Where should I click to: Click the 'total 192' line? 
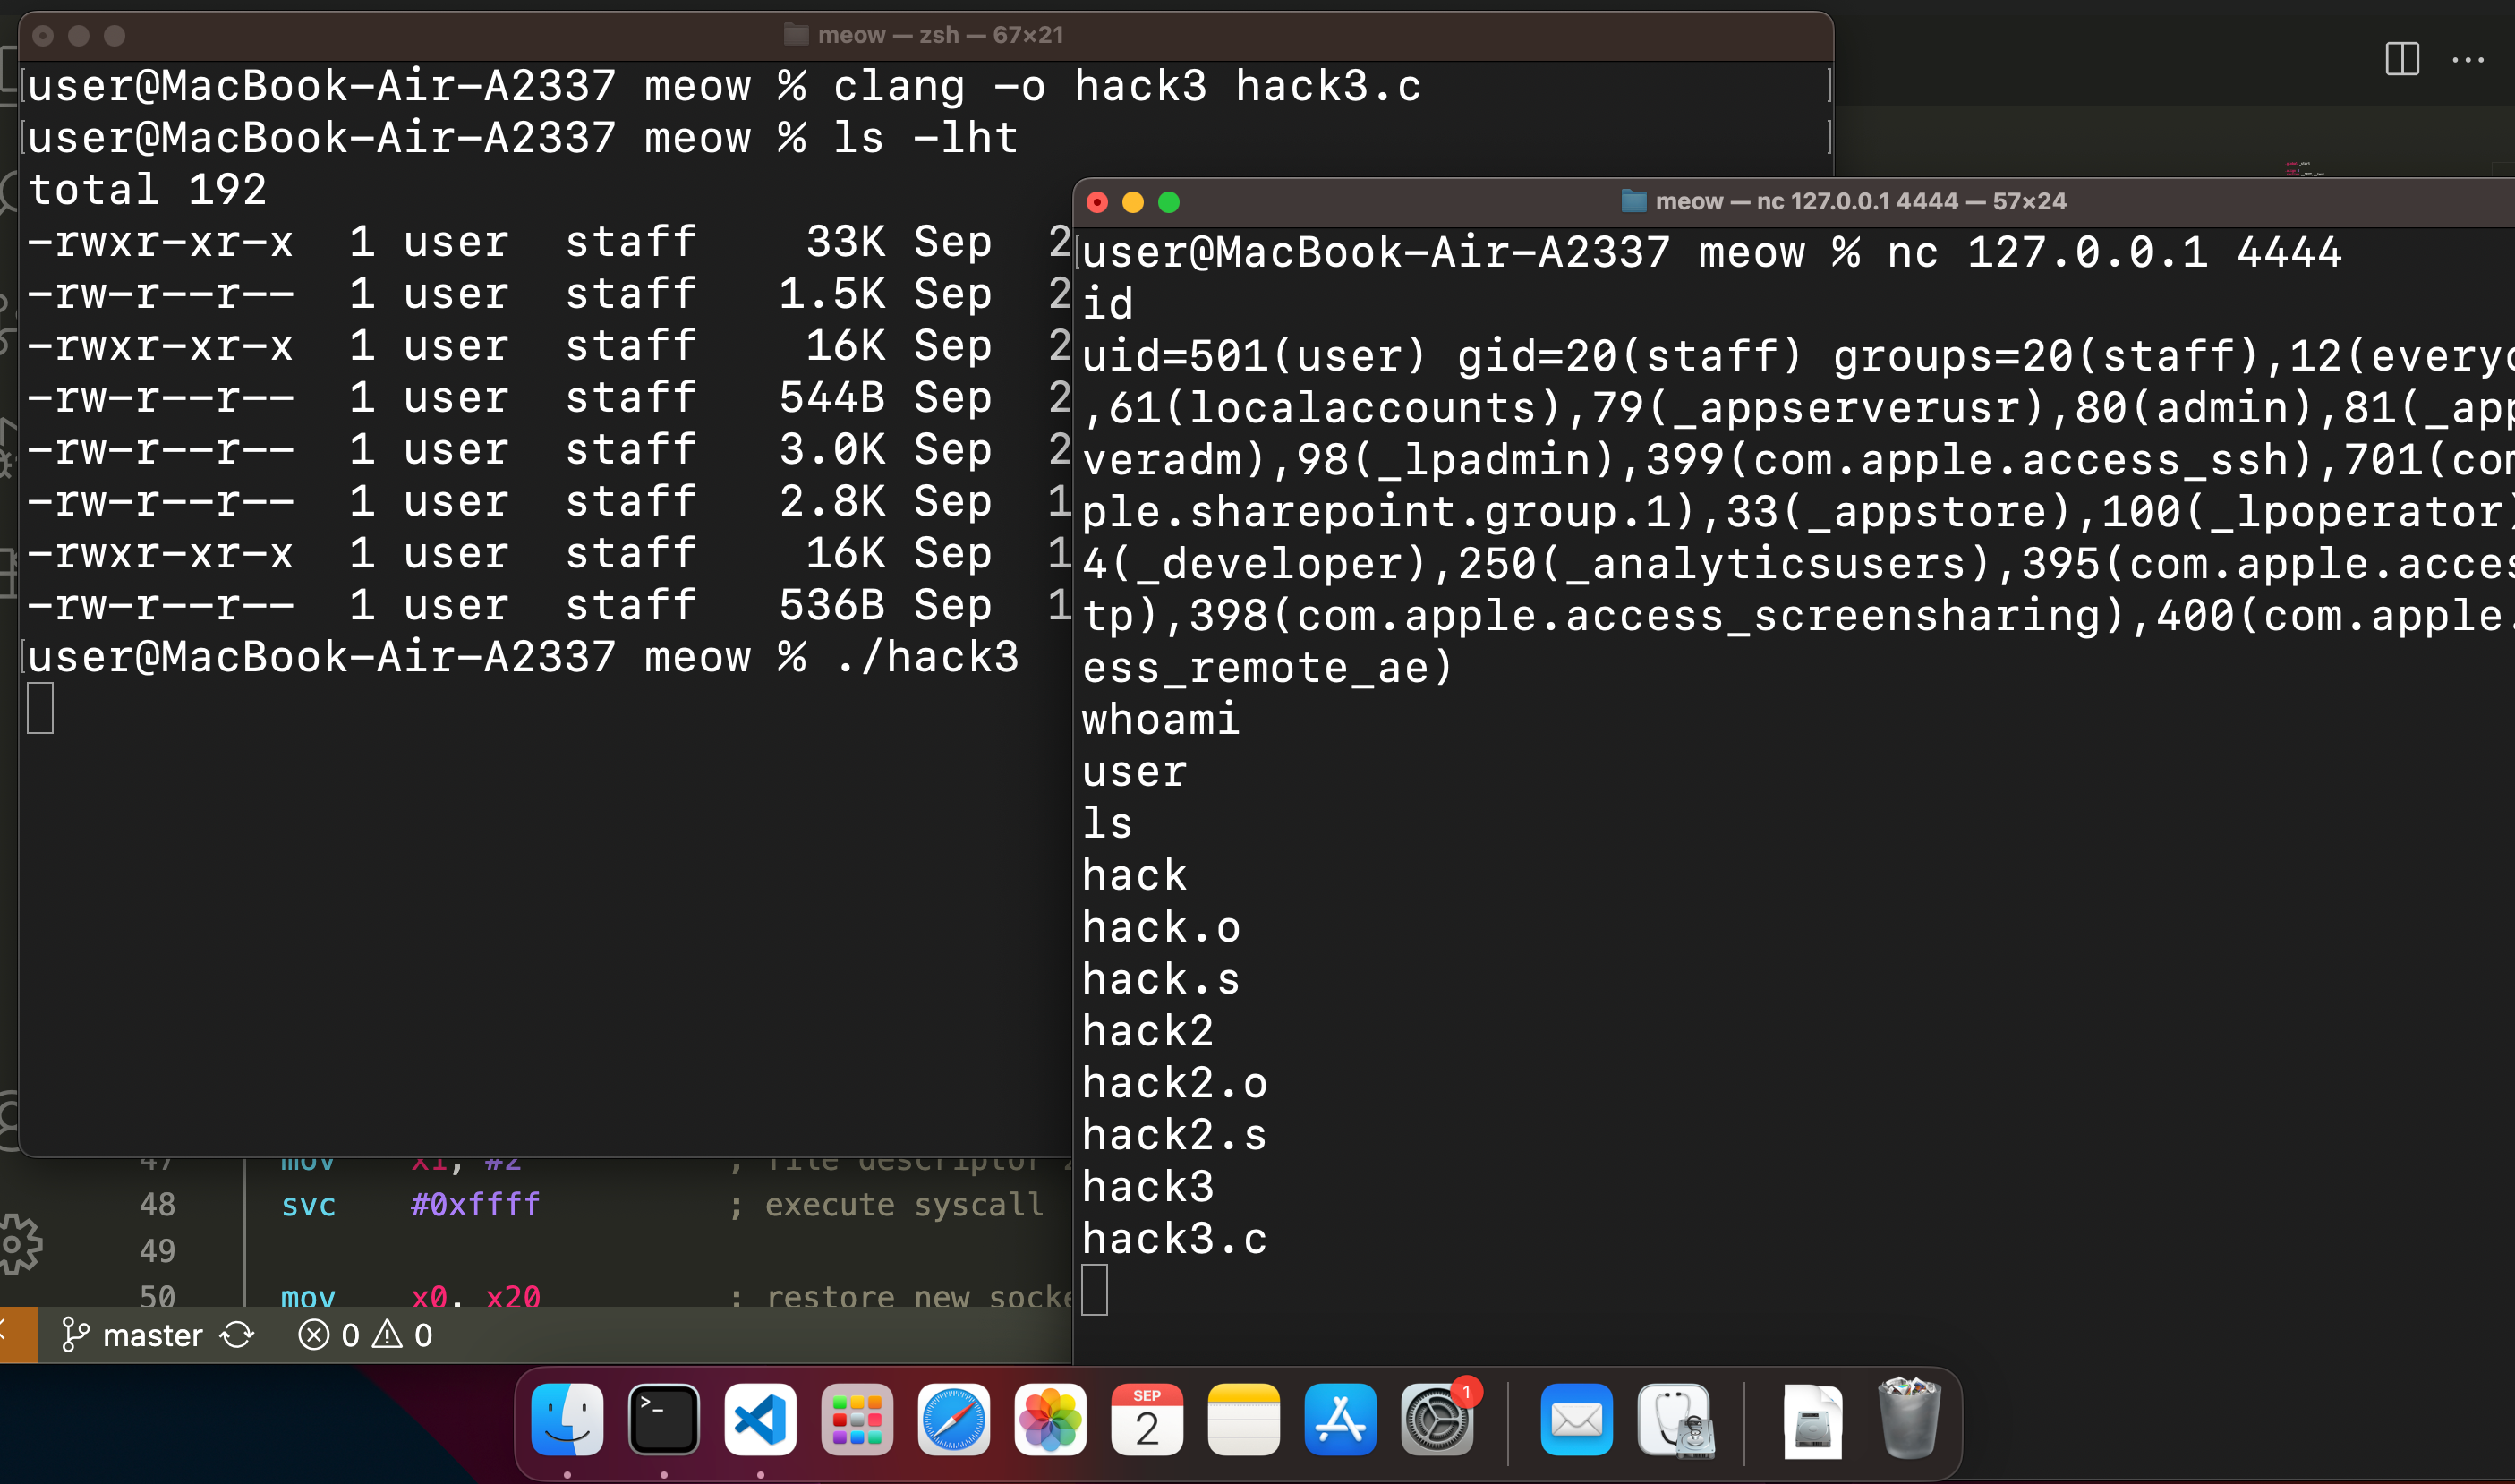point(147,190)
